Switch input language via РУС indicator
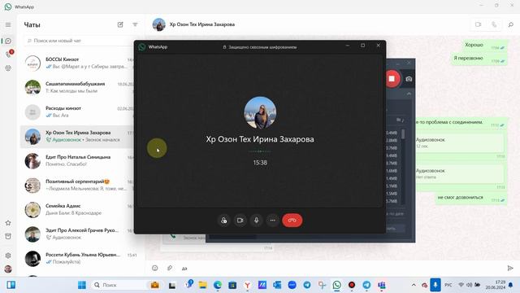This screenshot has width=520, height=293. [448, 285]
